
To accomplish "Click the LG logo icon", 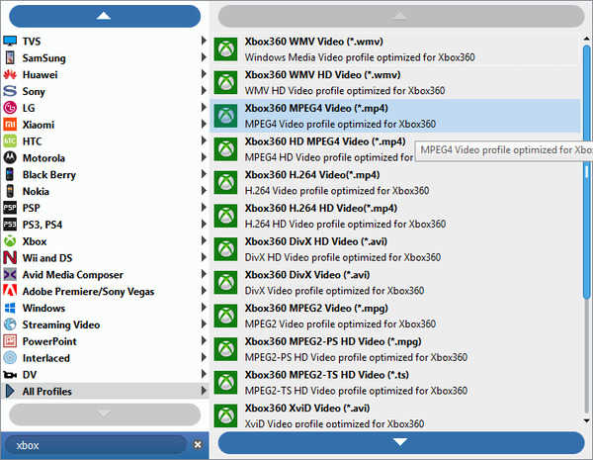I will (x=10, y=108).
